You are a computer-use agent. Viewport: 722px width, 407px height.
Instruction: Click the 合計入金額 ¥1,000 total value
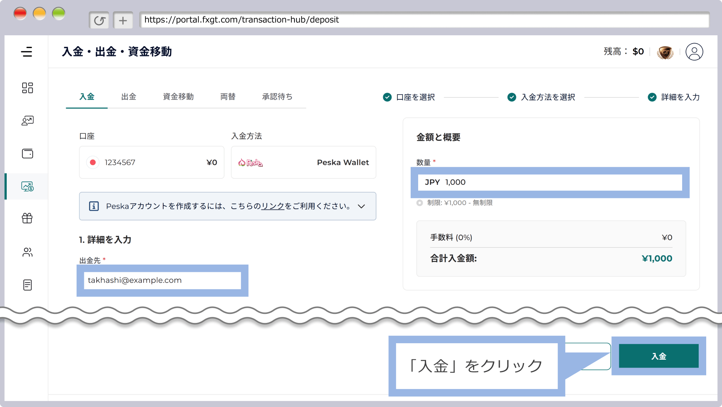pos(657,258)
